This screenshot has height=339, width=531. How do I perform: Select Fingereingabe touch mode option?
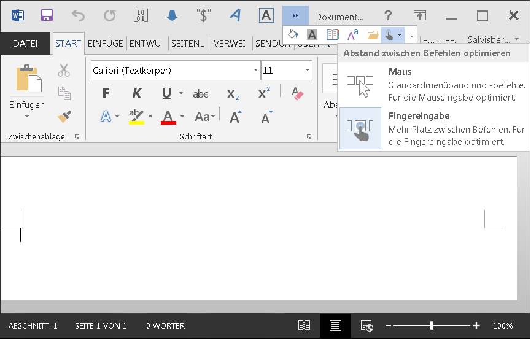click(434, 129)
